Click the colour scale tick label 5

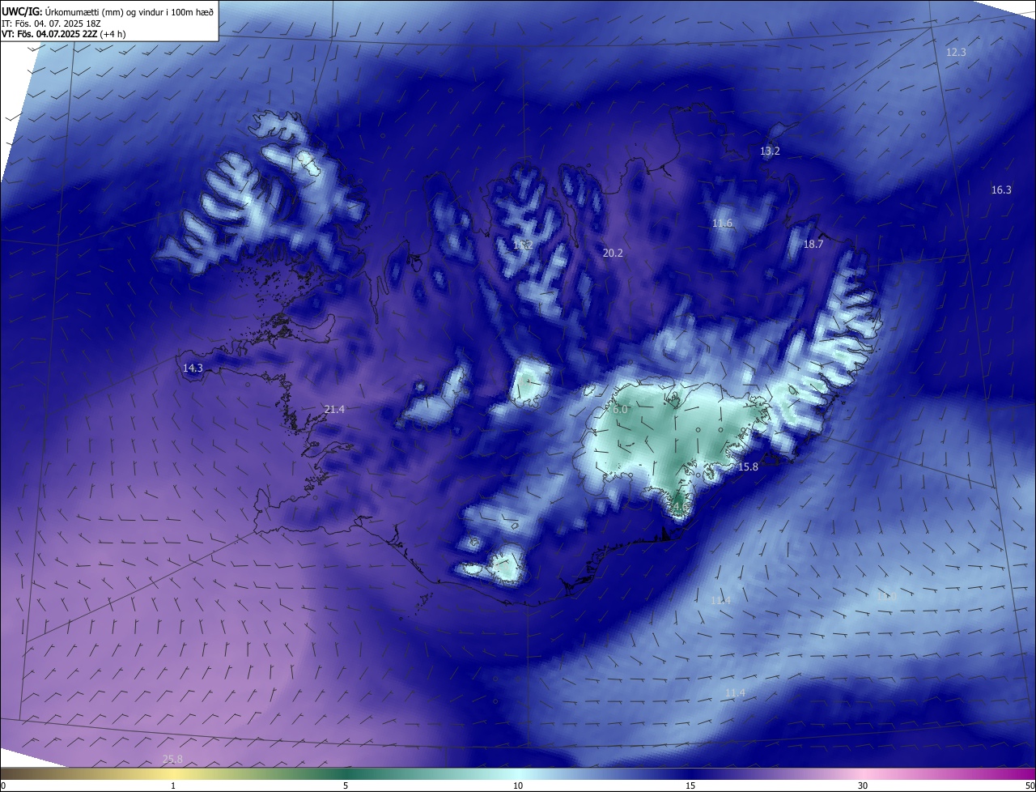346,786
